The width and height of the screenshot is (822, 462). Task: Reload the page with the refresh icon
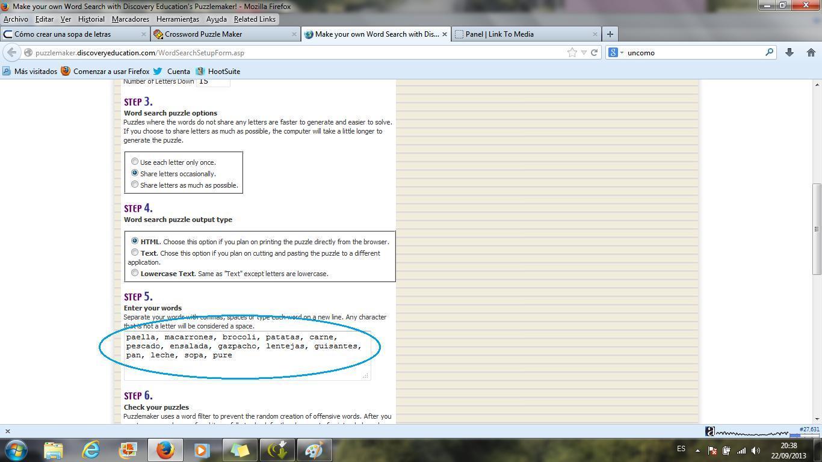pos(594,52)
